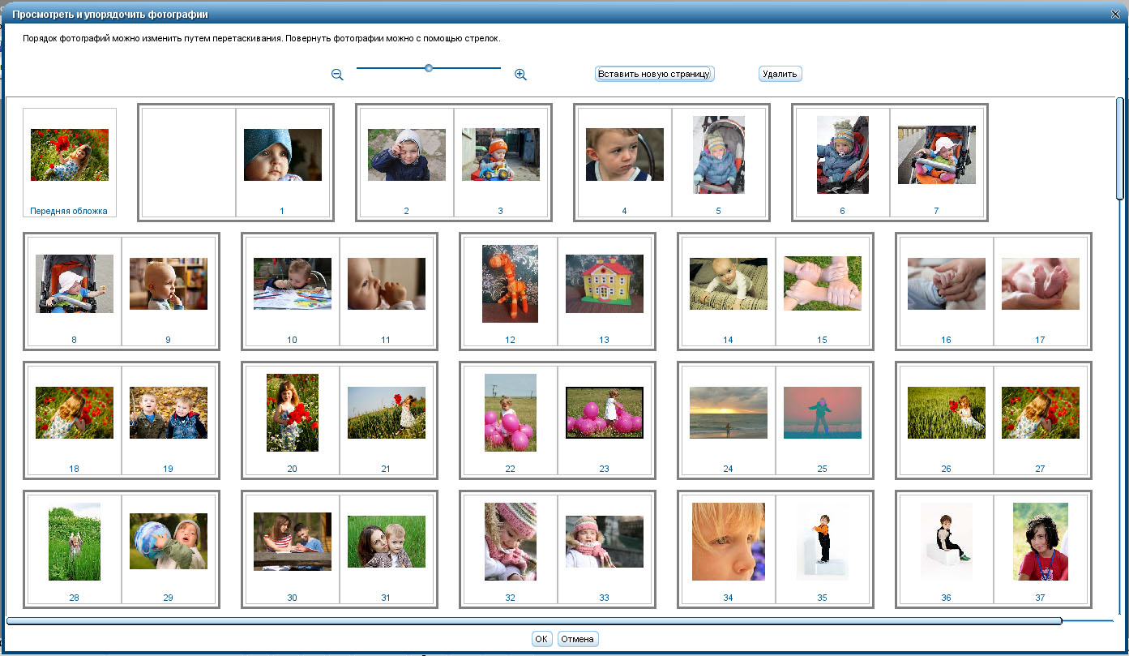Choose page 29 photo of child with globe ball
1129x656 pixels.
(168, 542)
